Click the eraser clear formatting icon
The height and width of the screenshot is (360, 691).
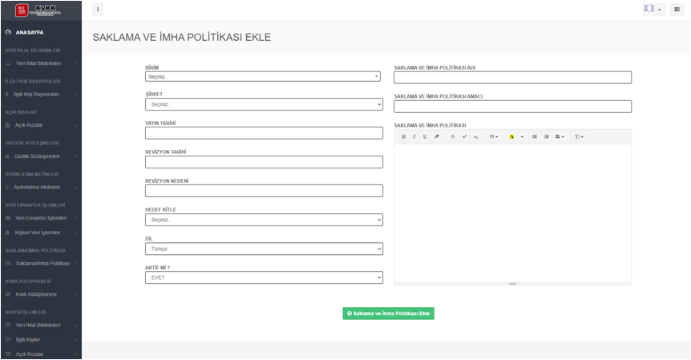[437, 137]
